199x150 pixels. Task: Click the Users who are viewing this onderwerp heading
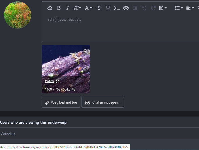pyautogui.click(x=33, y=122)
